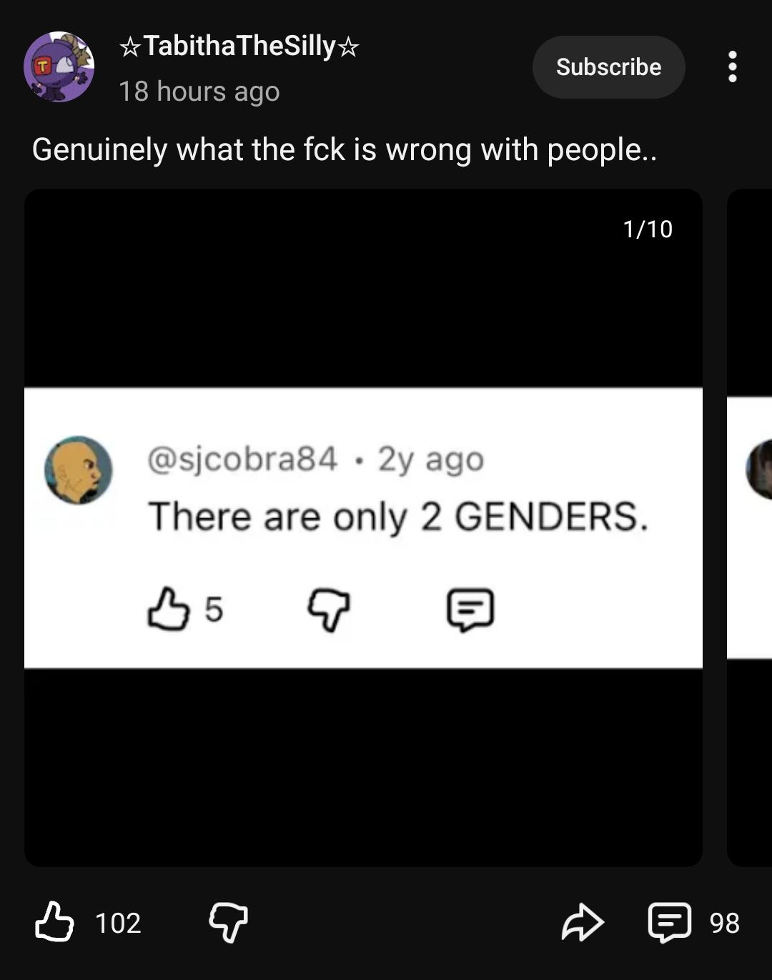Image resolution: width=772 pixels, height=980 pixels.
Task: Tap the thumbs-down icon inside the screenshot image
Action: tap(329, 610)
